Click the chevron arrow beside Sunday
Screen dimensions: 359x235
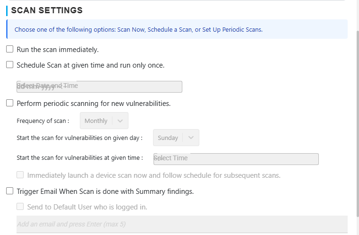(191, 138)
